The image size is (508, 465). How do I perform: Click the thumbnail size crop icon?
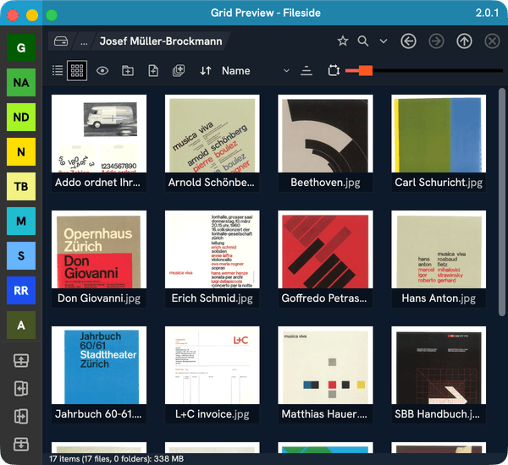click(x=334, y=70)
